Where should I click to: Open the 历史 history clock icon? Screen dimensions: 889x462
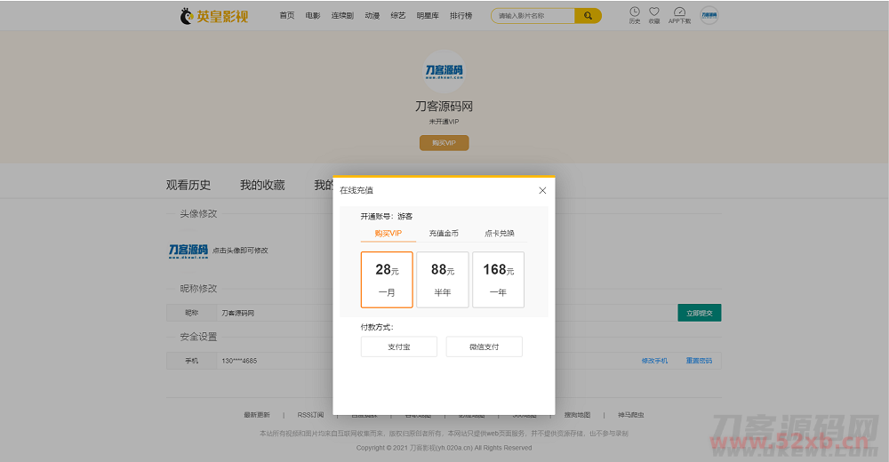635,12
